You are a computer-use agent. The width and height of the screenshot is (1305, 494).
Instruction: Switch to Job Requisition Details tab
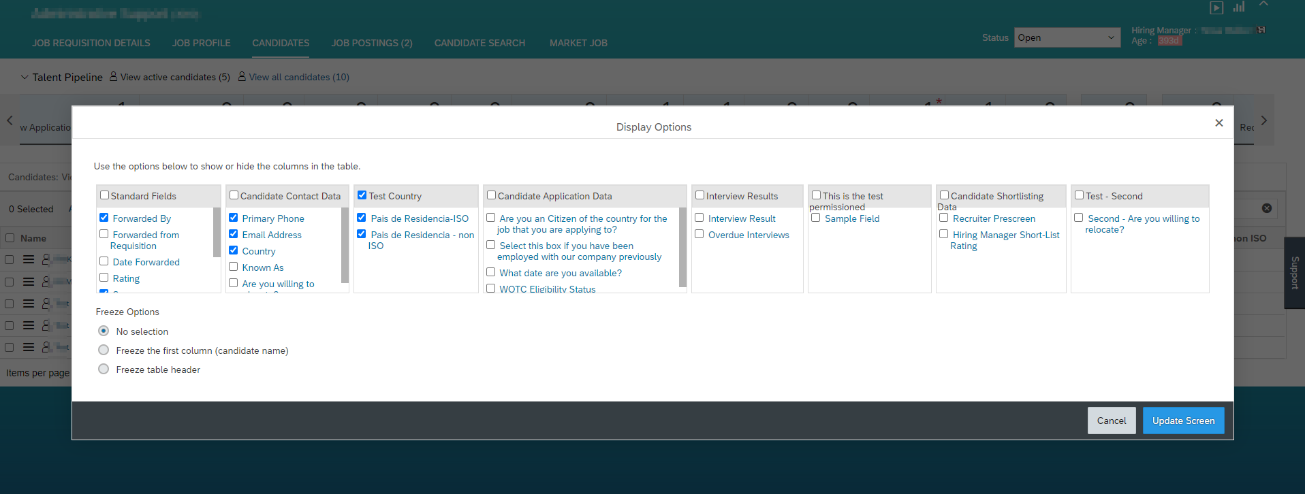coord(91,43)
